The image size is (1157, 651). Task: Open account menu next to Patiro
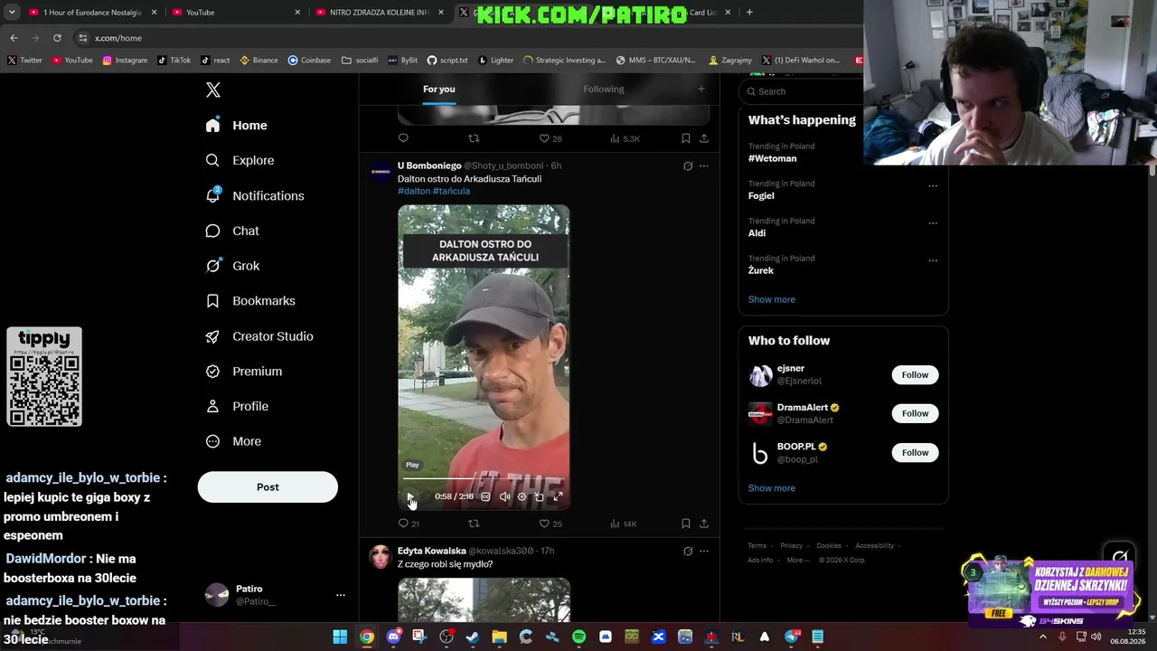(x=341, y=595)
